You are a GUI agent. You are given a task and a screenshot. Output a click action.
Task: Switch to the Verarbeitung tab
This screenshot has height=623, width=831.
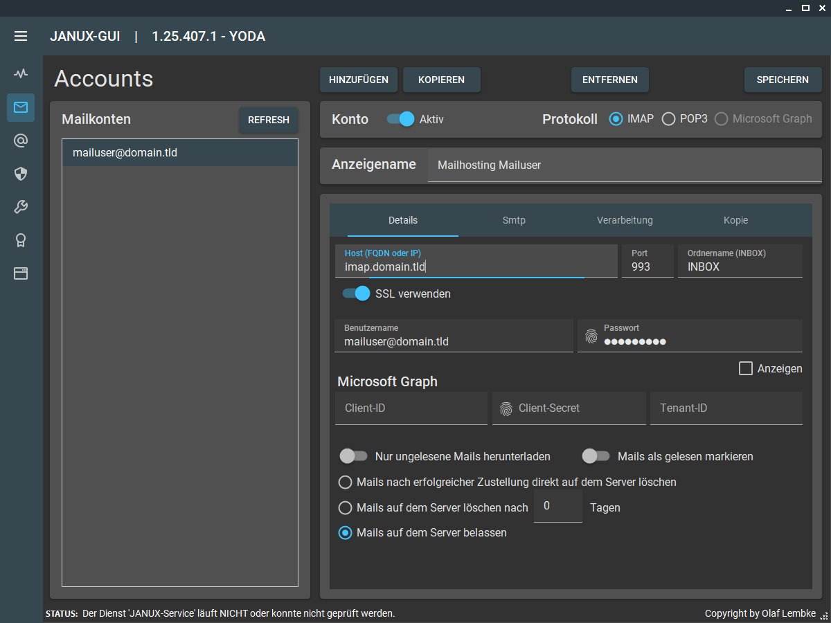[x=625, y=220]
